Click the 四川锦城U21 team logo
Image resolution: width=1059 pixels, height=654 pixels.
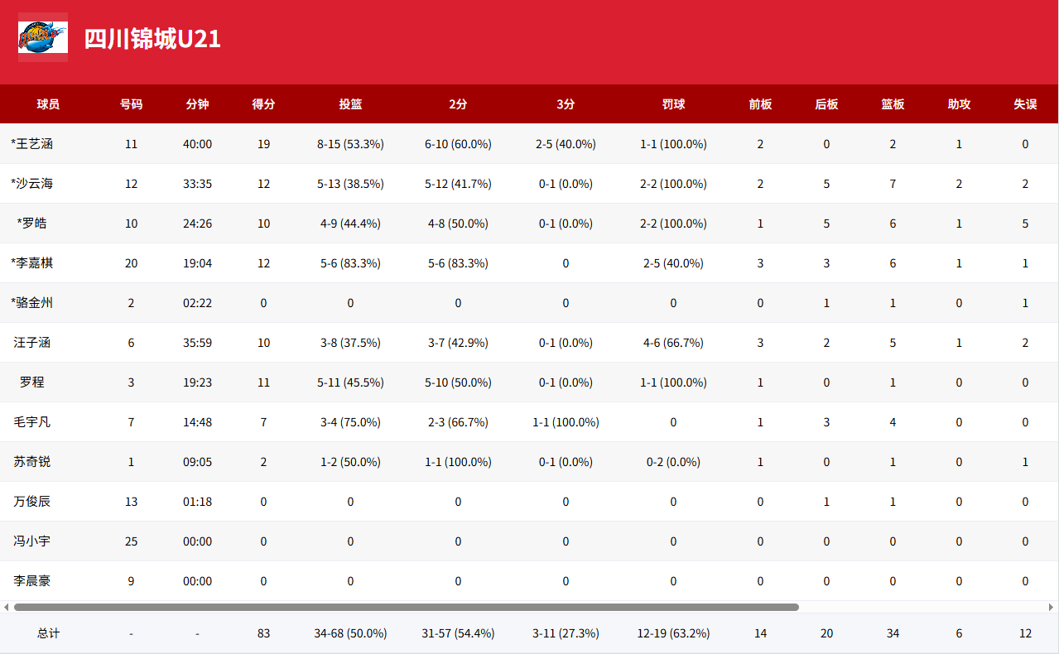pos(43,37)
